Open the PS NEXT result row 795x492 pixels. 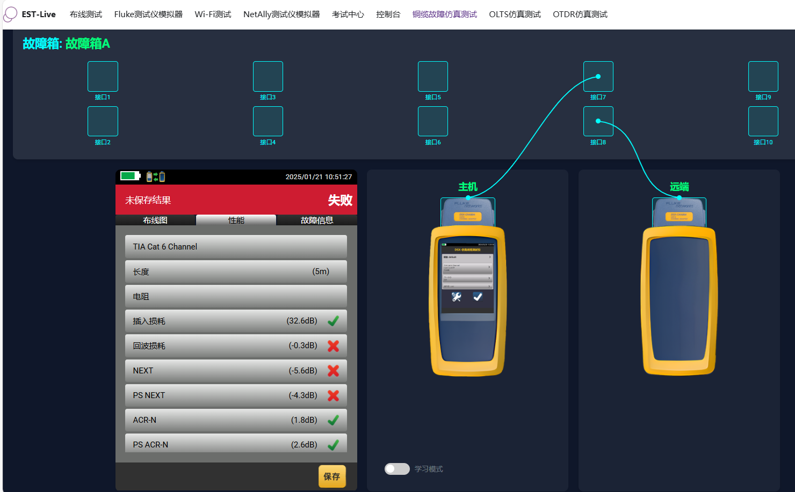coord(236,395)
